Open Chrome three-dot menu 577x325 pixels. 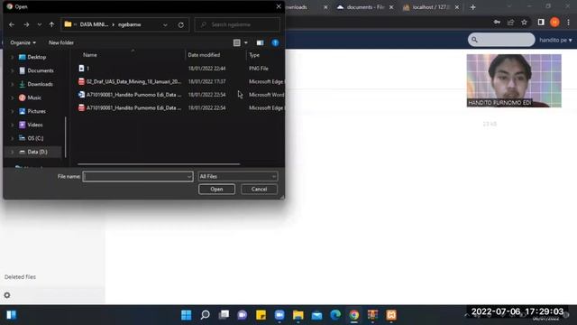tap(568, 23)
